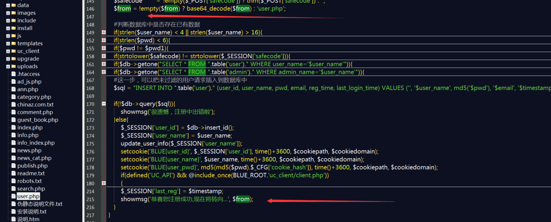Expand the images folder in tree

tap(8, 13)
